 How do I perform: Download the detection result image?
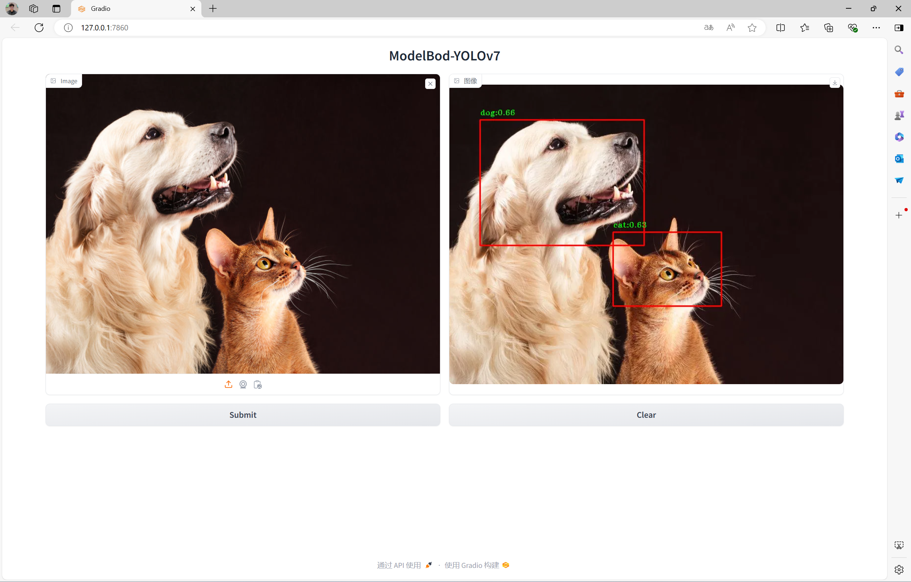coord(834,82)
